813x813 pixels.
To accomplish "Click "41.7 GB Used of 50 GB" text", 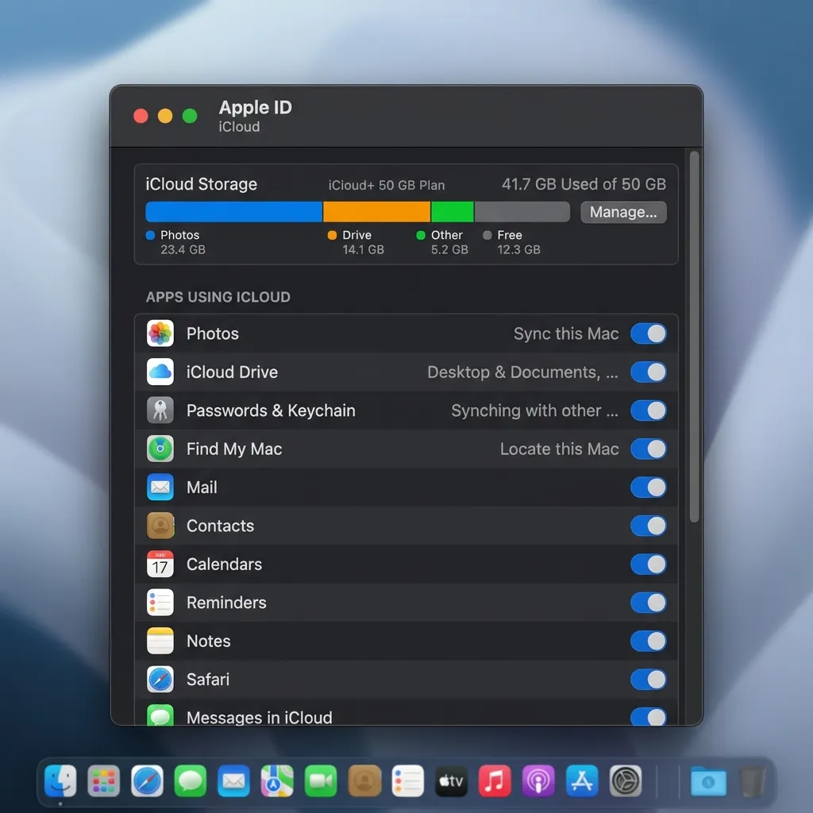I will click(584, 184).
